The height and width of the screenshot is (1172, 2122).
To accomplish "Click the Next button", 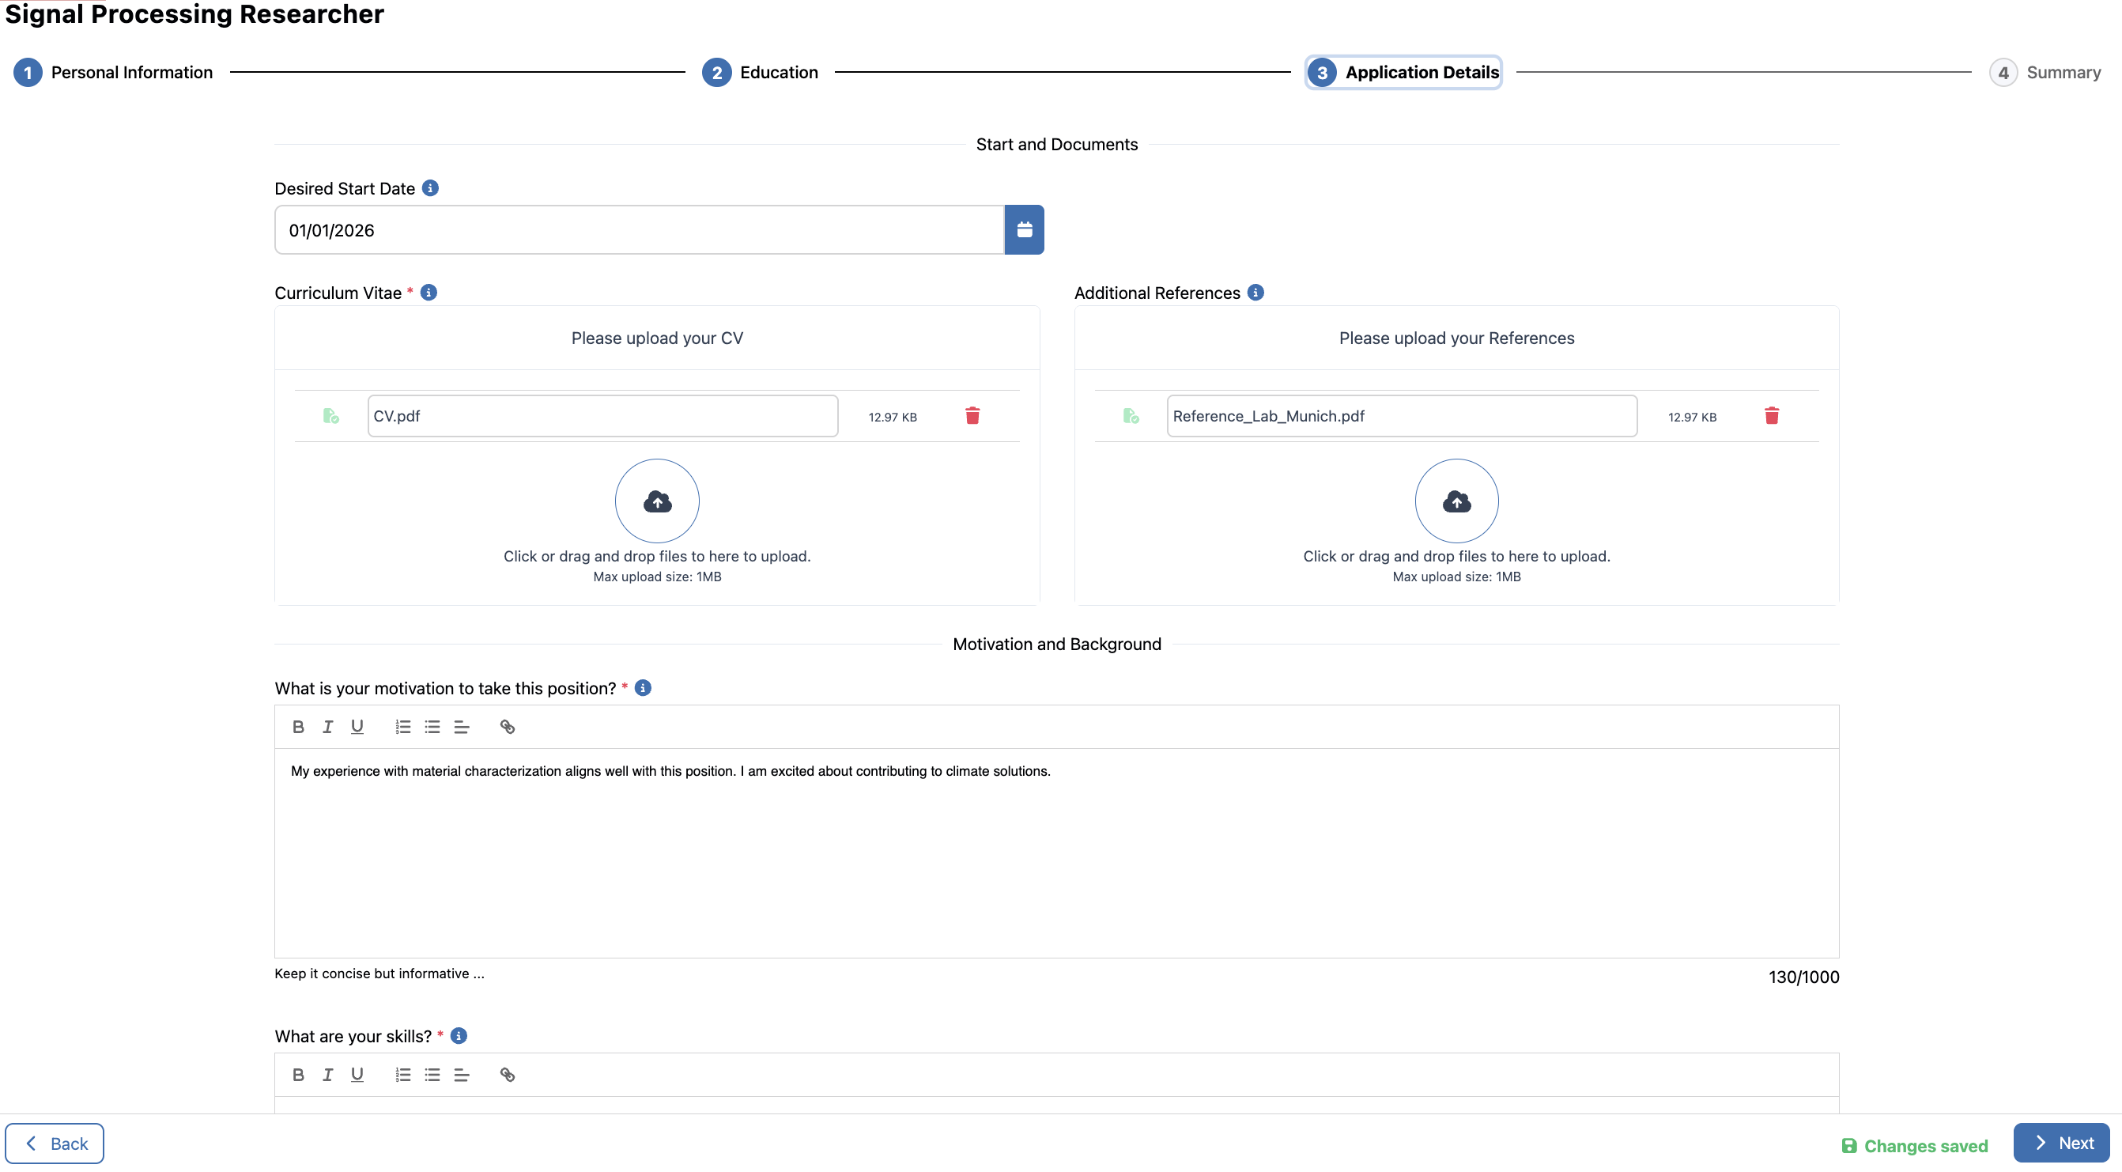I will click(x=2061, y=1142).
